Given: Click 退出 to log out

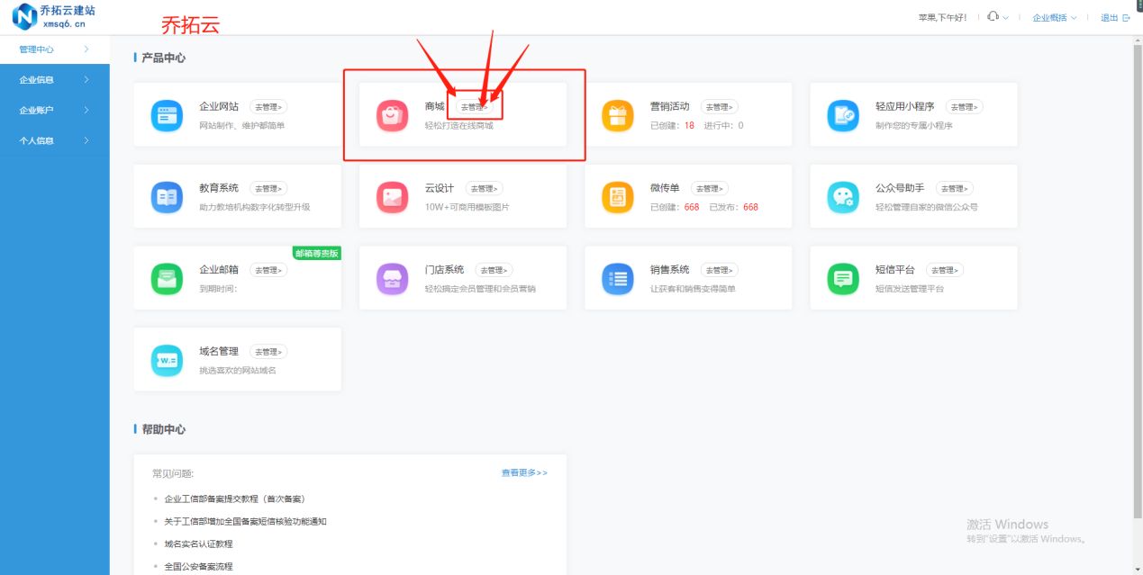Looking at the screenshot, I should (1107, 16).
